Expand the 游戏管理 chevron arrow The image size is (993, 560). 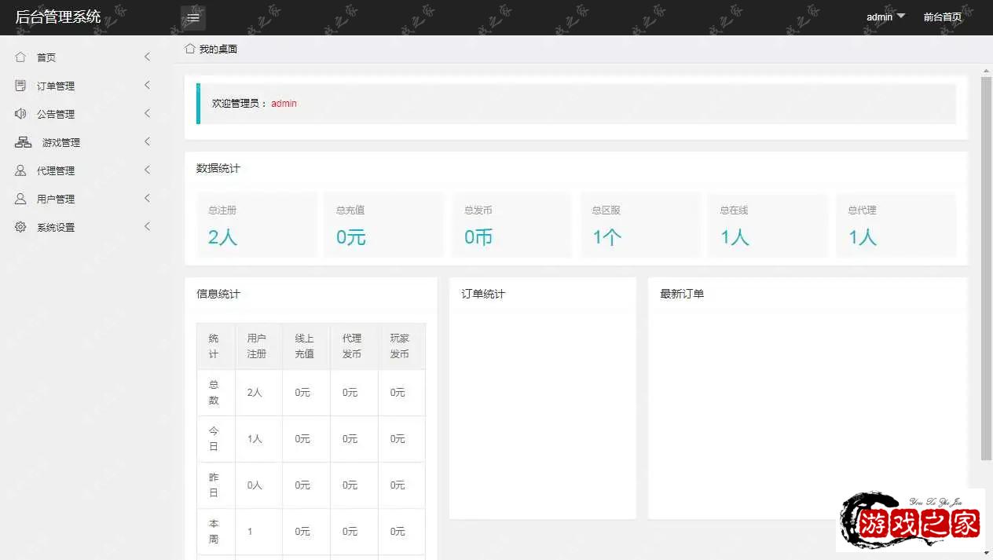click(147, 142)
